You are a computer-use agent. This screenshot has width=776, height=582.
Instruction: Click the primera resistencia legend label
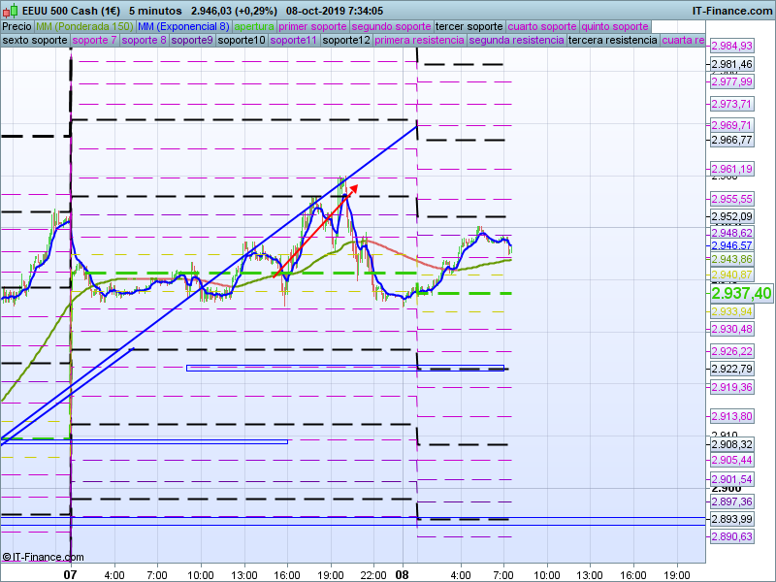click(419, 41)
